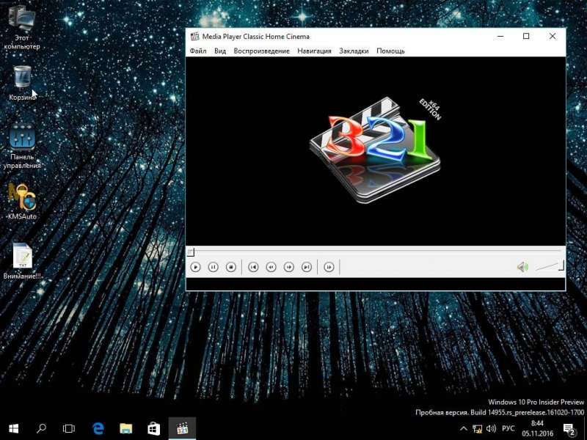Stop playback with the Stop button
587x440 pixels.
pyautogui.click(x=230, y=267)
